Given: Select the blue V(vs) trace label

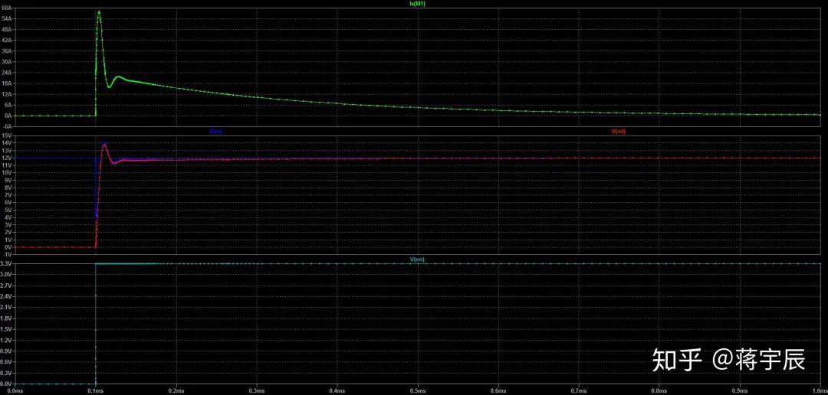Looking at the screenshot, I should pyautogui.click(x=216, y=132).
